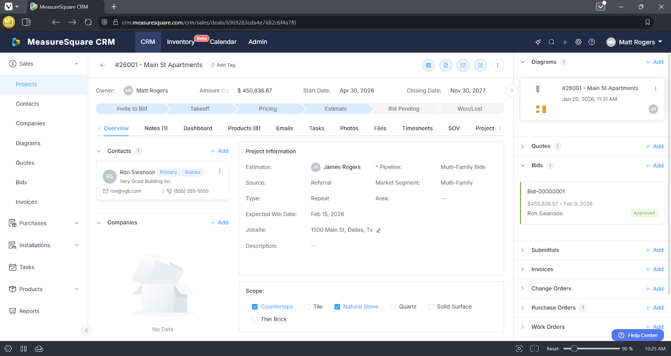The height and width of the screenshot is (356, 671).
Task: Click the Help Center button
Action: (637, 335)
